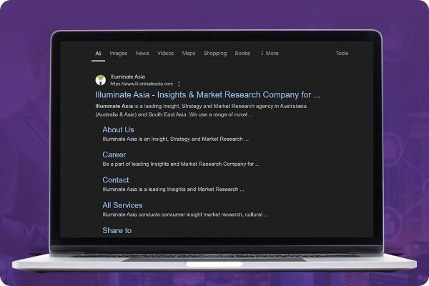The image size is (429, 286).
Task: Switch to the Shopping tab
Action: pos(214,54)
